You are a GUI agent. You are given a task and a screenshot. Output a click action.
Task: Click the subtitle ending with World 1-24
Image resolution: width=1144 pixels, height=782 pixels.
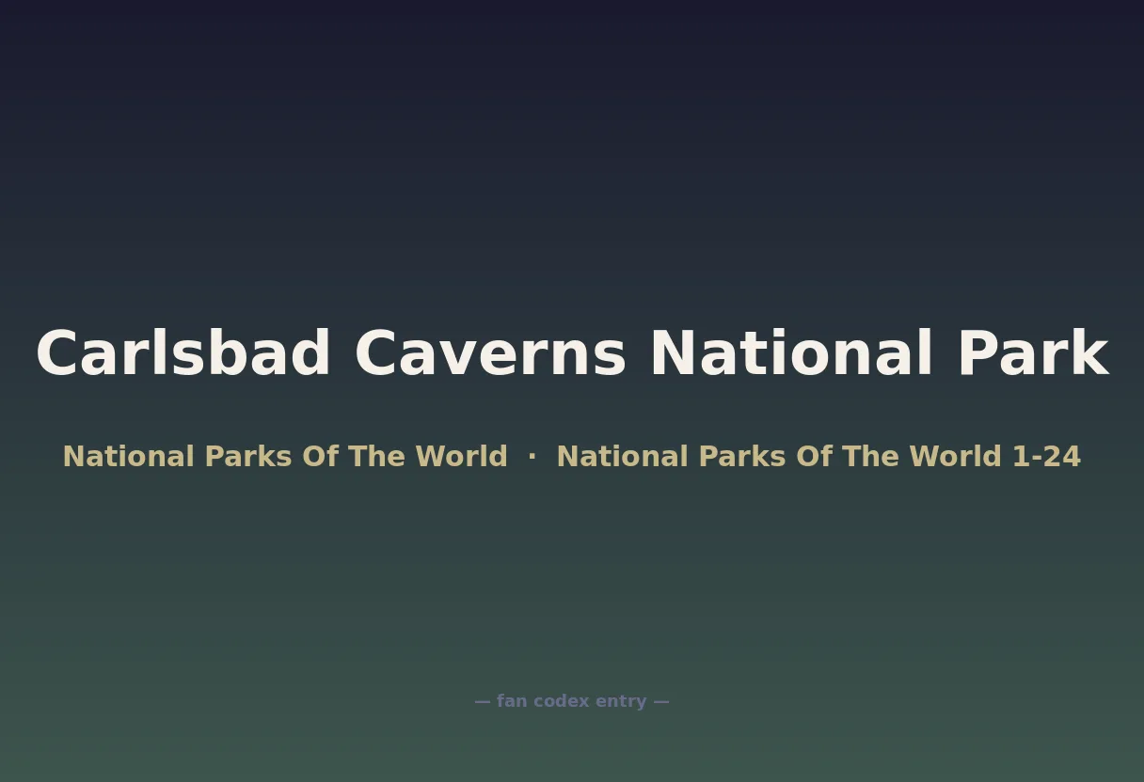point(572,457)
